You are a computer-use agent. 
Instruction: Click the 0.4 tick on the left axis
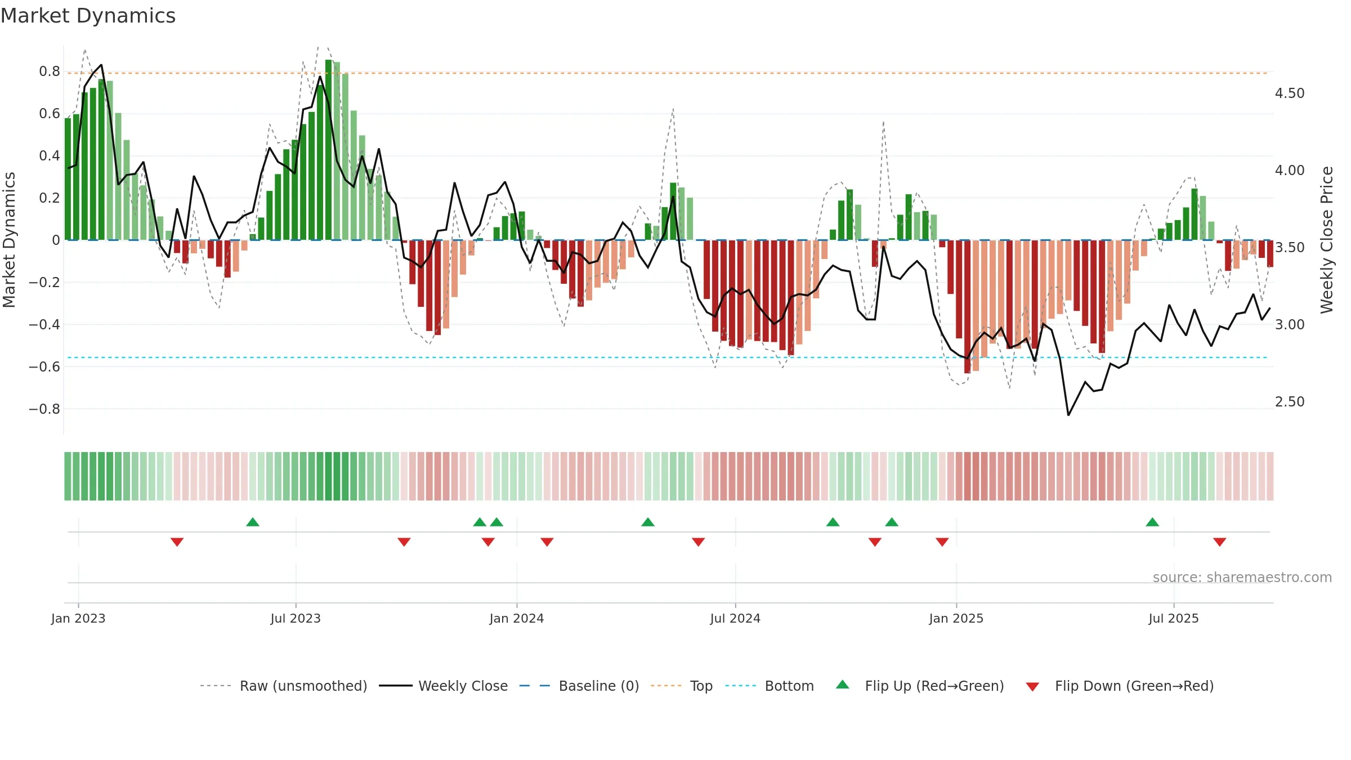(x=50, y=156)
